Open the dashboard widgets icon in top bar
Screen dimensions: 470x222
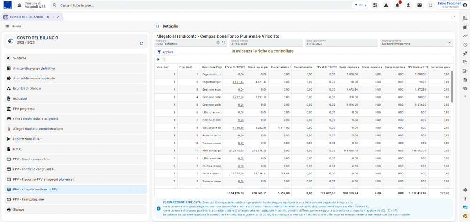click(x=375, y=5)
